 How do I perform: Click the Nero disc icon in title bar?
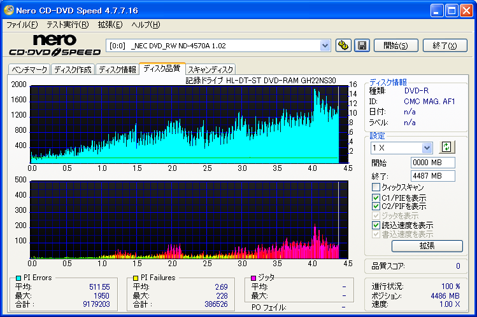[8, 10]
